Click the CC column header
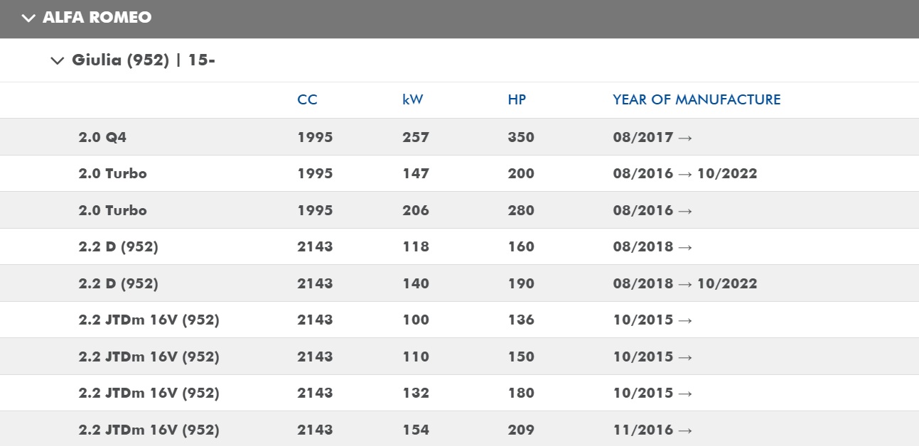 pos(307,100)
